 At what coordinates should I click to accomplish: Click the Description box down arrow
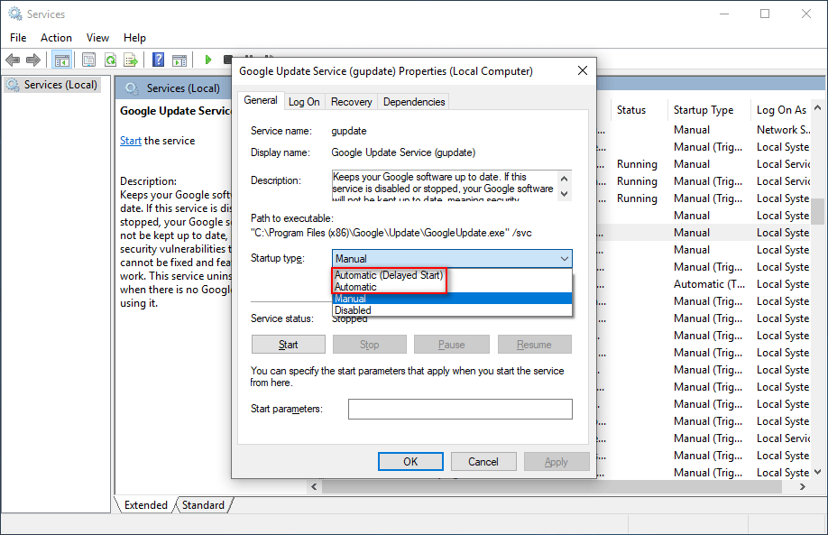coord(565,194)
